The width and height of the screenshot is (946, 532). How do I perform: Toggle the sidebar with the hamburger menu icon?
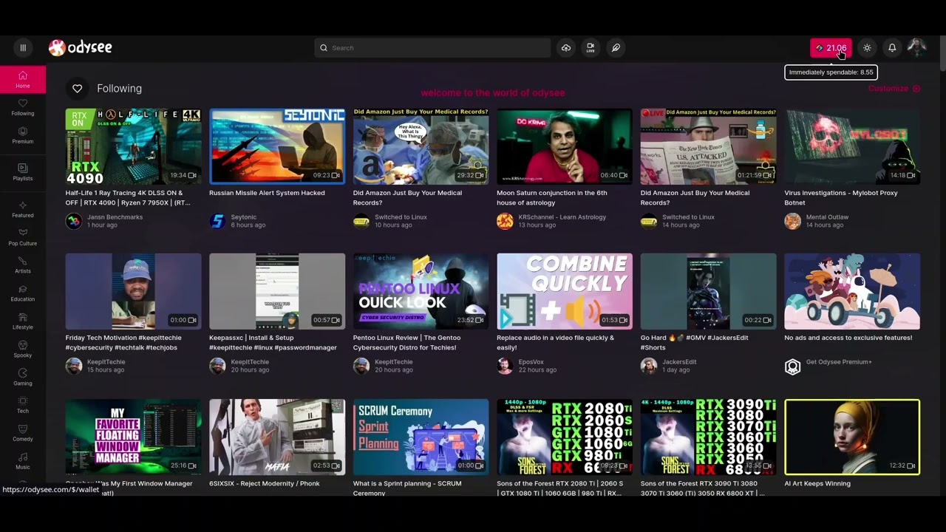click(x=23, y=48)
